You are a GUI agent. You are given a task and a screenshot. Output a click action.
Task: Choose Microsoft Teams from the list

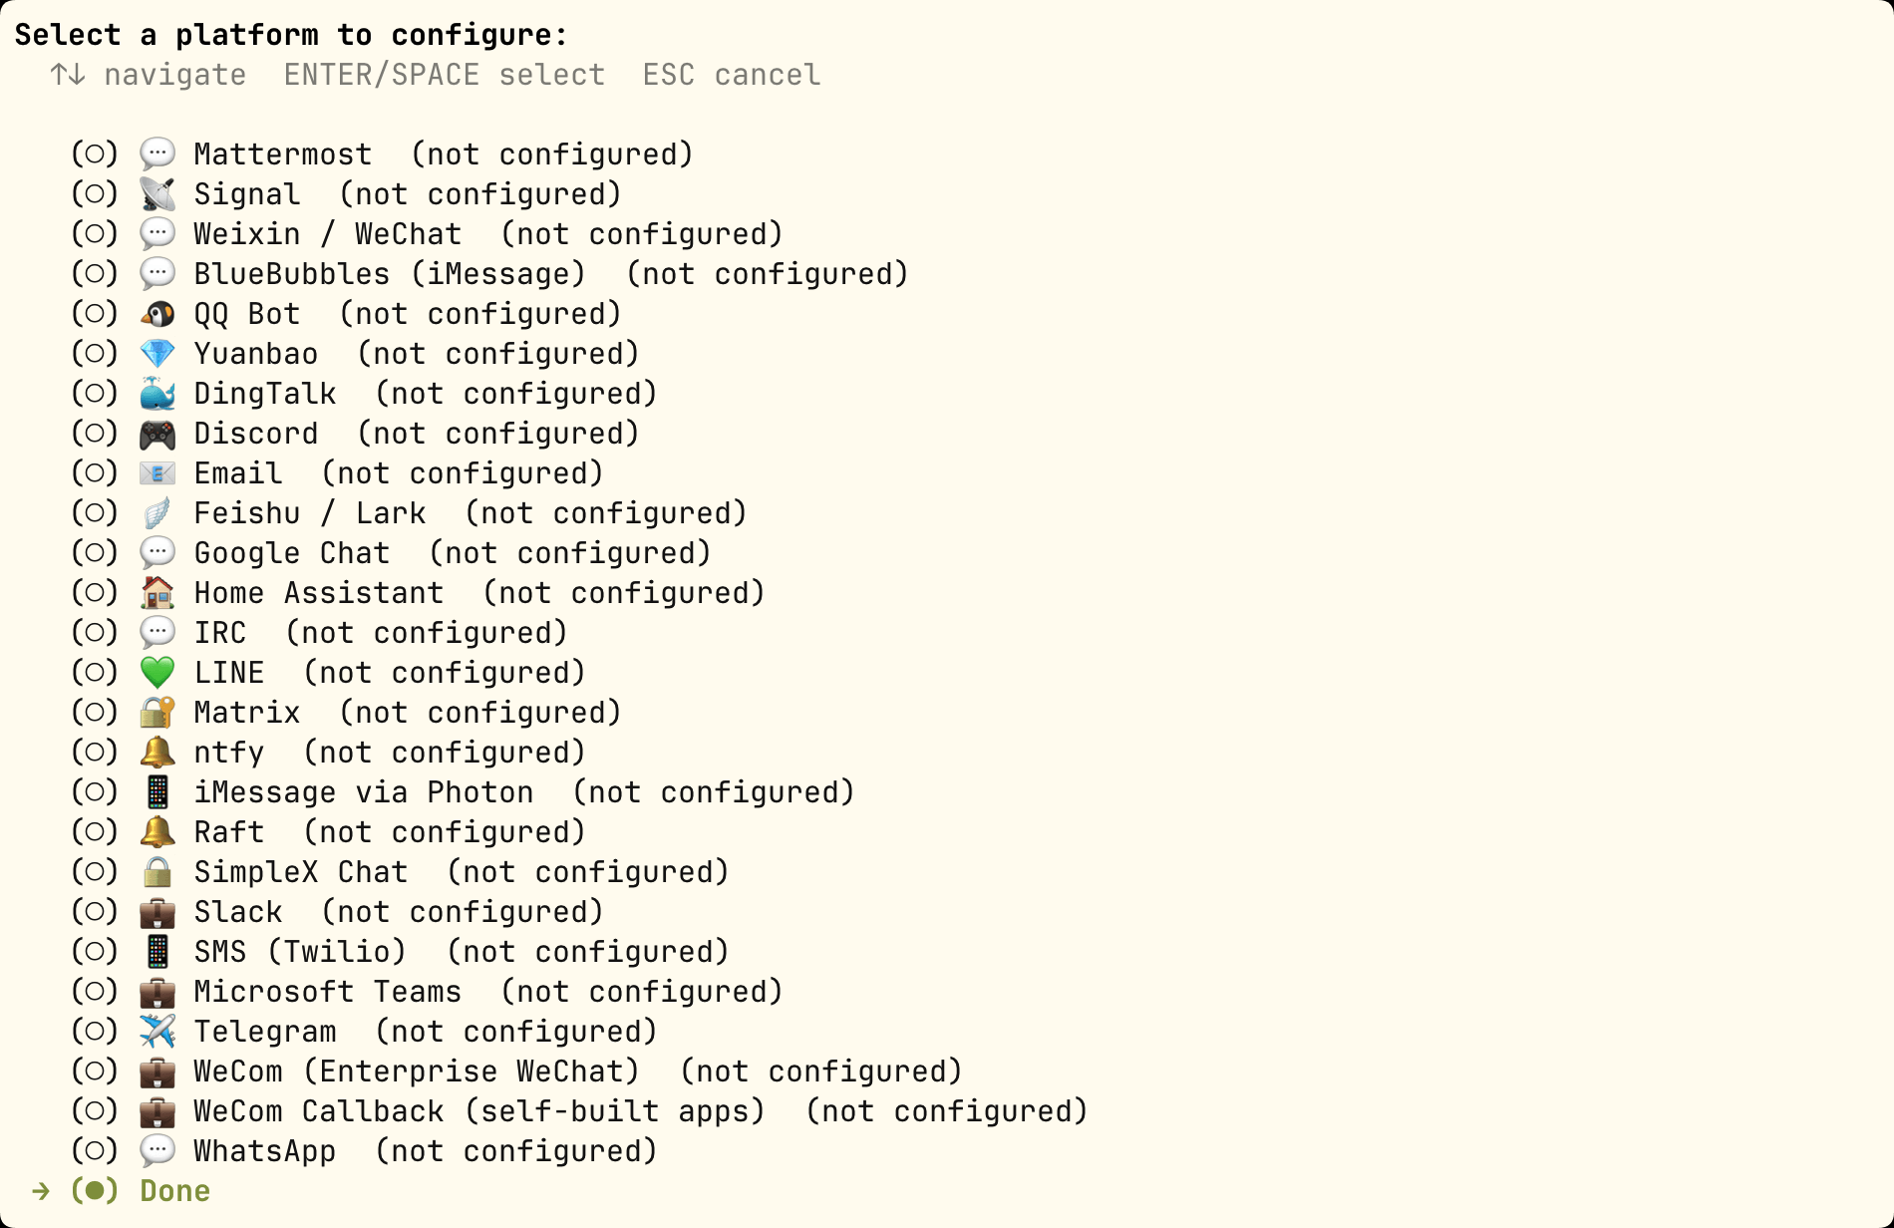pos(427,992)
